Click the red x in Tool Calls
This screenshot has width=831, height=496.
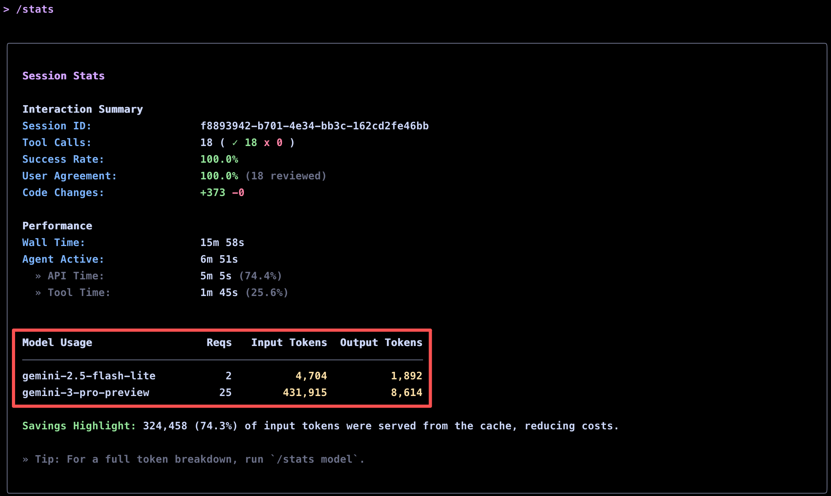click(x=267, y=143)
